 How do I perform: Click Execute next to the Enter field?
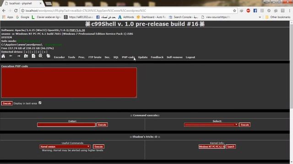pos(102,125)
